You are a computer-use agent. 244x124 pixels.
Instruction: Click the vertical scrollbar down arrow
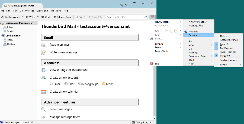(155, 118)
